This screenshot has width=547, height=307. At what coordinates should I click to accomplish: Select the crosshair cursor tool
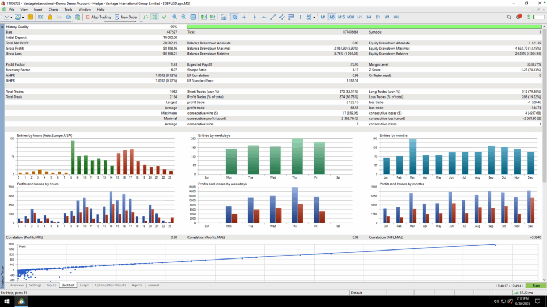click(x=244, y=17)
